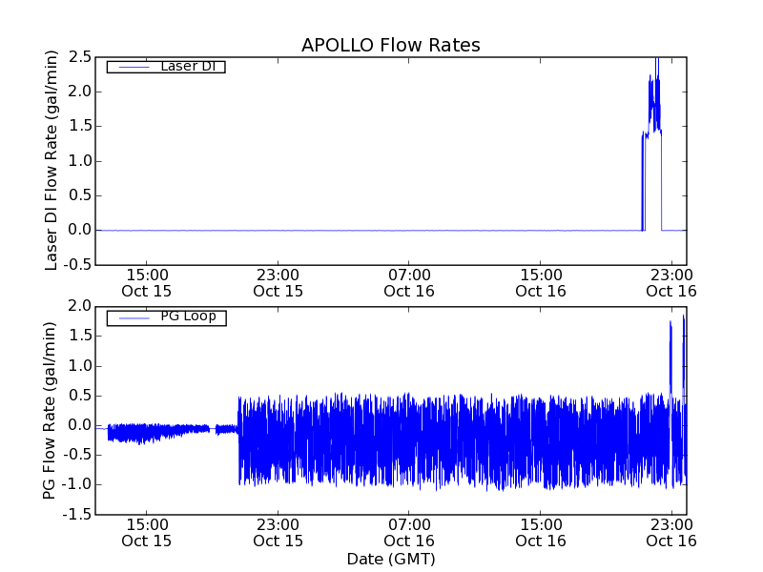Image resolution: width=763 pixels, height=572 pixels.
Task: Click "07:00 Oct 16" under the Laser DI plot
Action: [x=409, y=283]
